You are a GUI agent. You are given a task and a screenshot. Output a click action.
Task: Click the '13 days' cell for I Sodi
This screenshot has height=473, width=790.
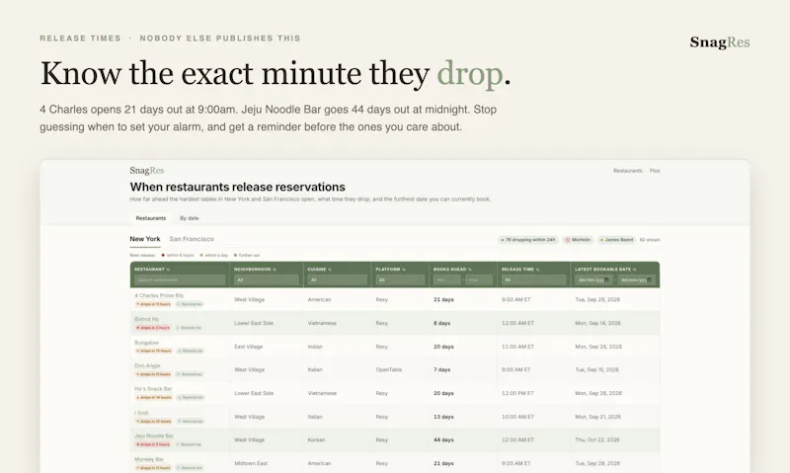point(443,417)
